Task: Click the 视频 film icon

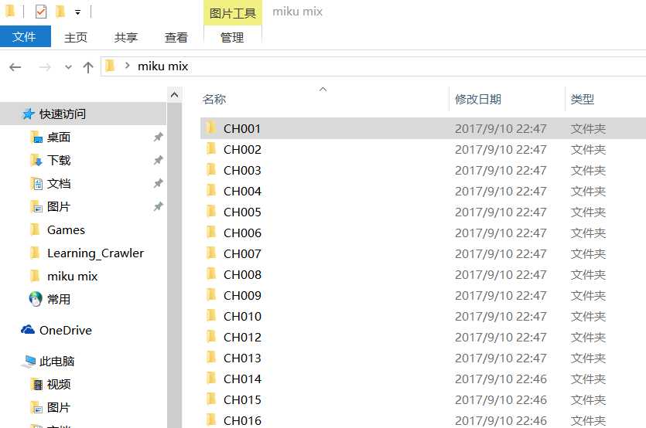Action: pyautogui.click(x=37, y=385)
